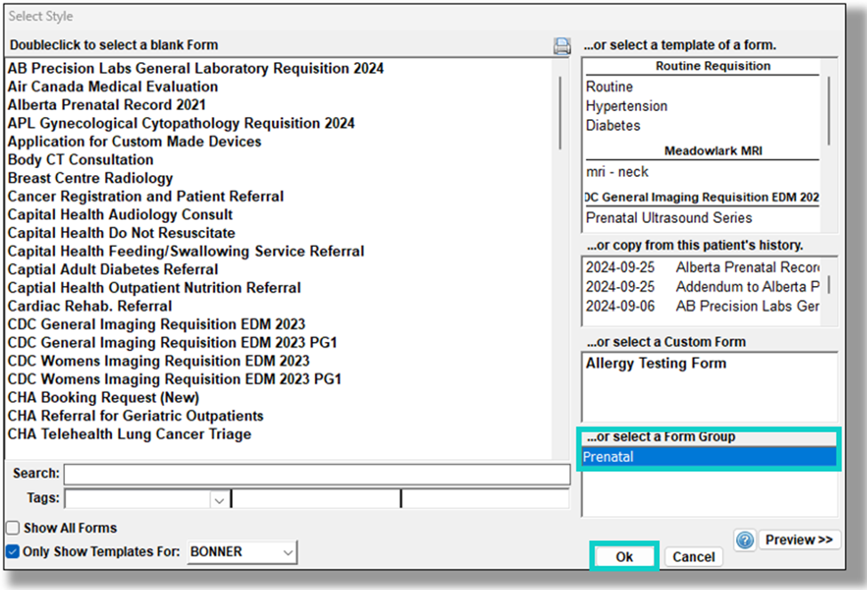Select CHA Booking Request (New)
Image resolution: width=867 pixels, height=590 pixels.
point(103,398)
